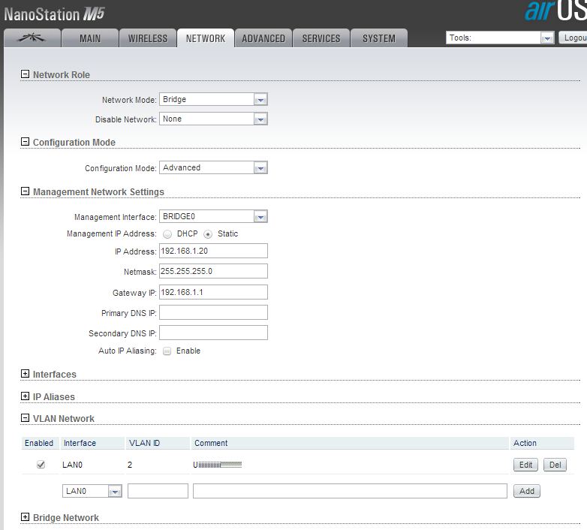Click the Primary DNS IP field
Screen dimensions: 587x530
[x=213, y=312]
